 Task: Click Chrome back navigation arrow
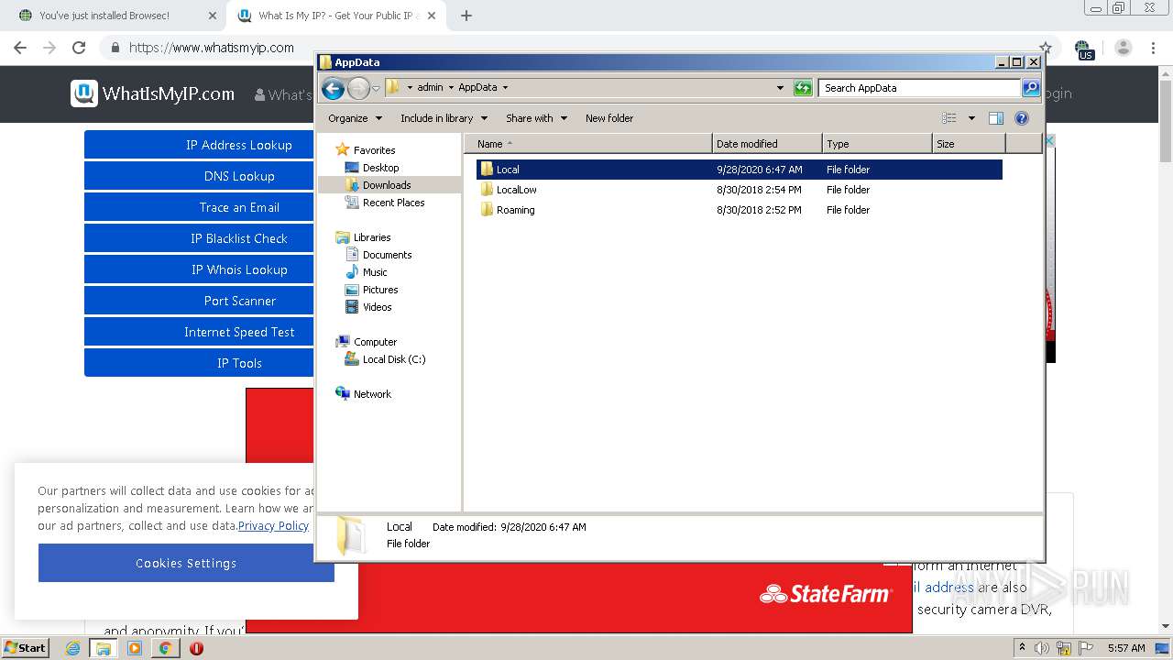tap(20, 48)
